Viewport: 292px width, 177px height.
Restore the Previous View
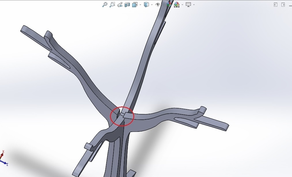click(120, 5)
